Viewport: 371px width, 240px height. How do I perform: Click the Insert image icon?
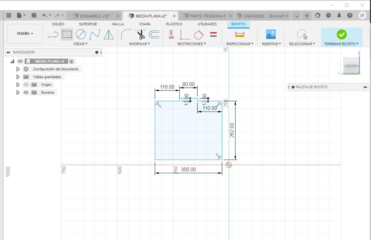tap(271, 35)
